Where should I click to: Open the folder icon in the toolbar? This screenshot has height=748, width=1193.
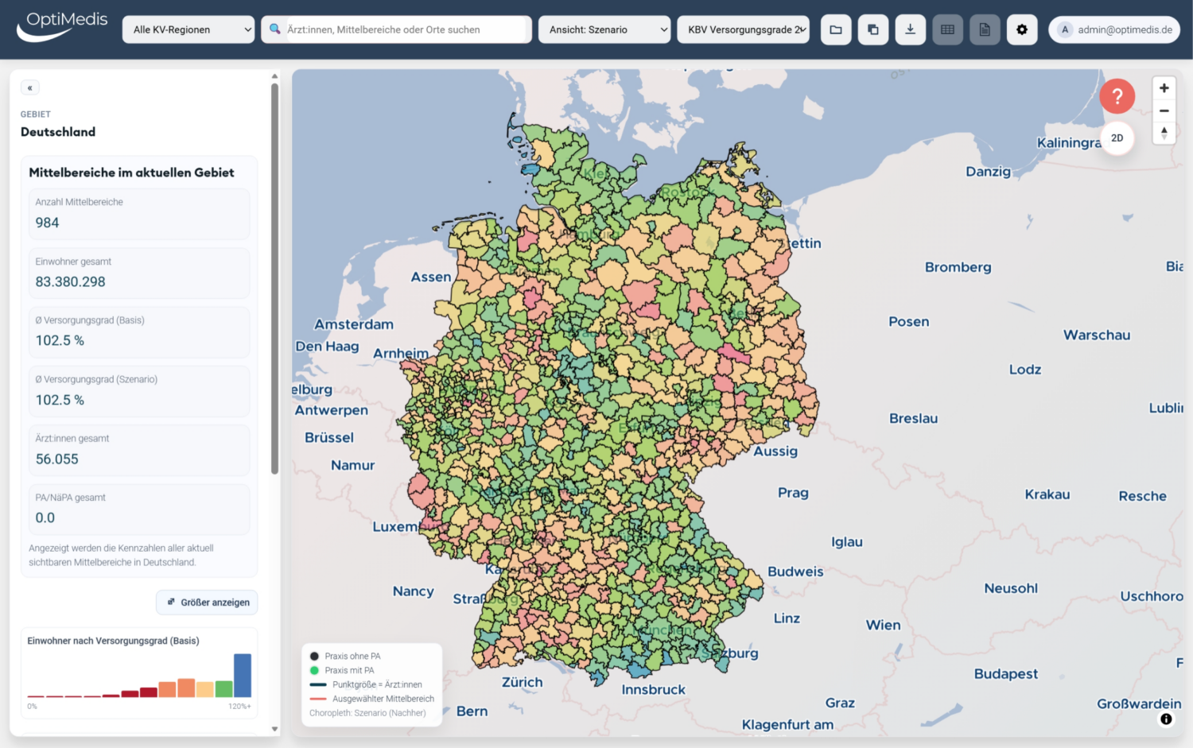tap(836, 29)
